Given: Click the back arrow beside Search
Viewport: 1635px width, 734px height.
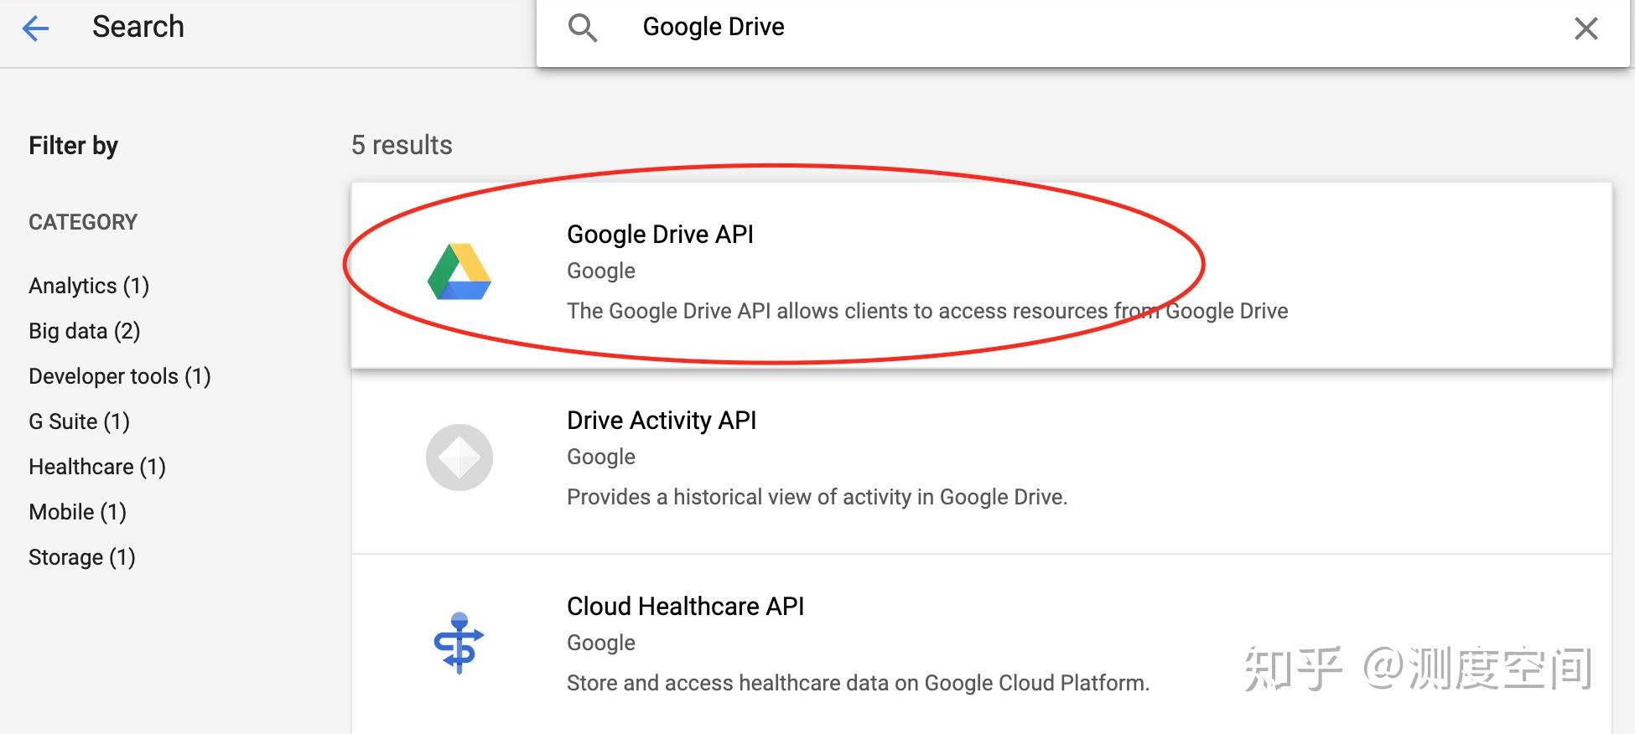Looking at the screenshot, I should tap(34, 28).
